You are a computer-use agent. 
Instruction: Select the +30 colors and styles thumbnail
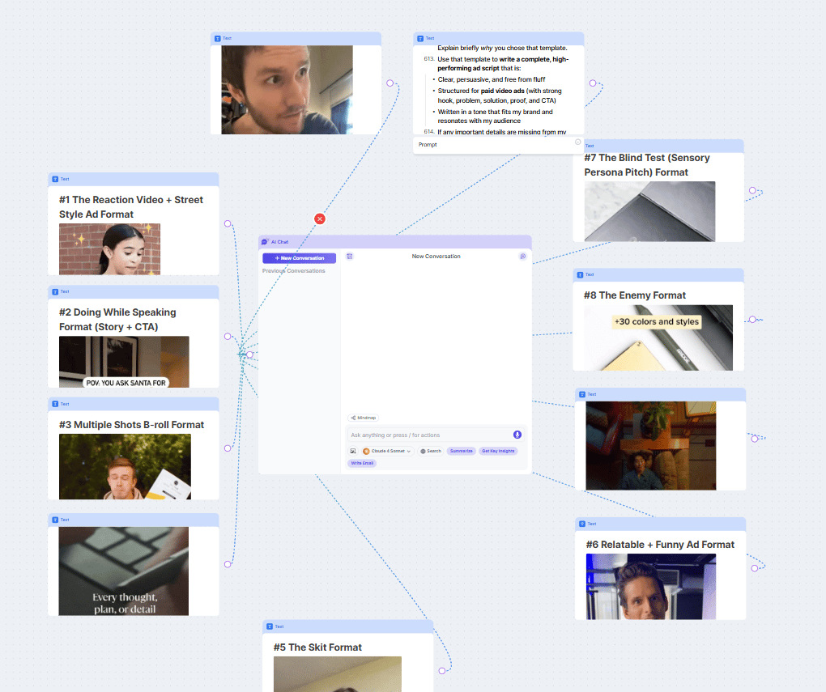658,338
